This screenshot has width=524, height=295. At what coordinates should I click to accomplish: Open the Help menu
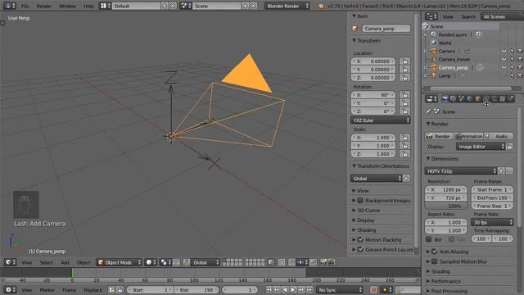point(88,6)
